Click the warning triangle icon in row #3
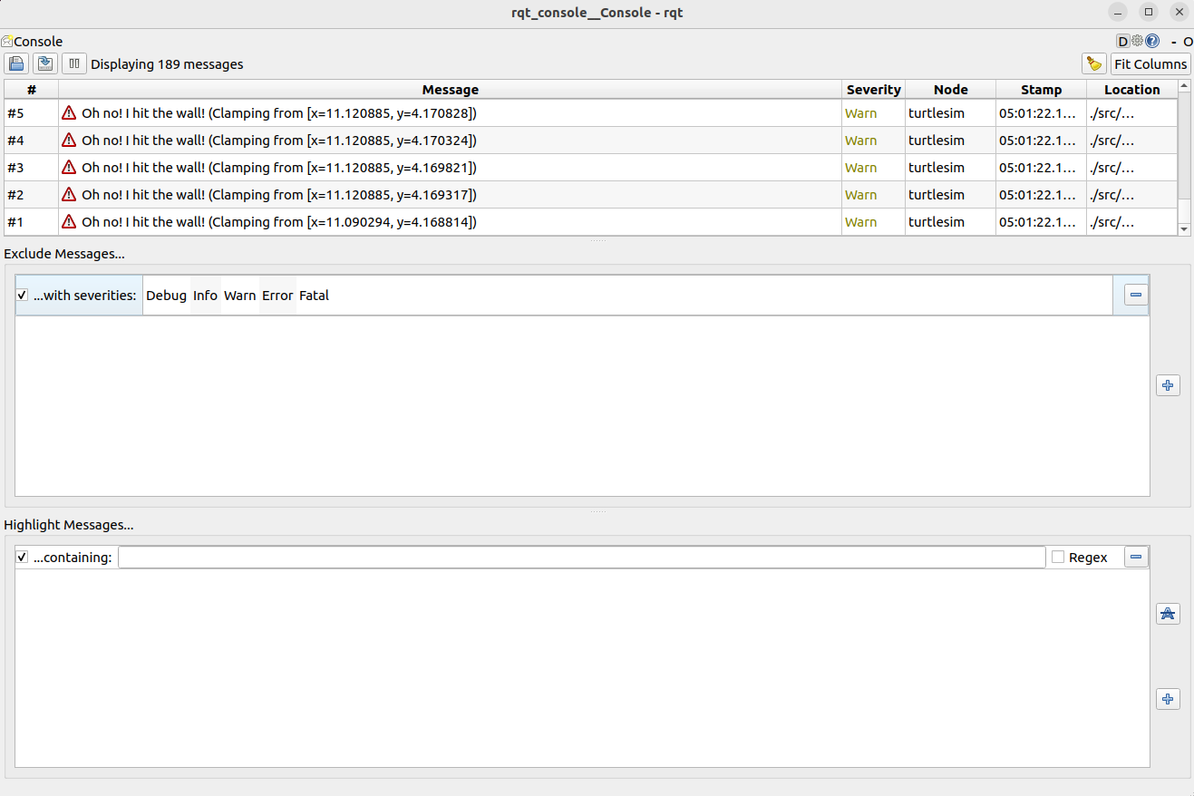Screen dimensions: 1194x796 click(x=69, y=168)
